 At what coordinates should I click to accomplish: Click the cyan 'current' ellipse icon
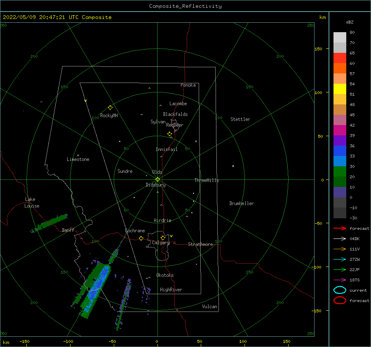coord(340,290)
